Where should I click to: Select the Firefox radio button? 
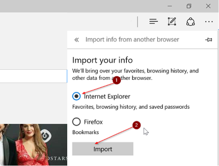[x=76, y=122]
